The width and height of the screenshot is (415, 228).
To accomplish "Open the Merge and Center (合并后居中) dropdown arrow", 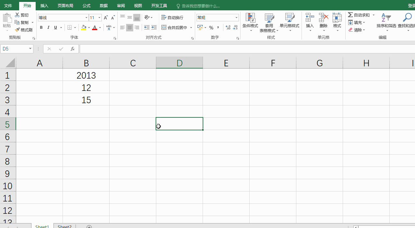I will coord(191,28).
